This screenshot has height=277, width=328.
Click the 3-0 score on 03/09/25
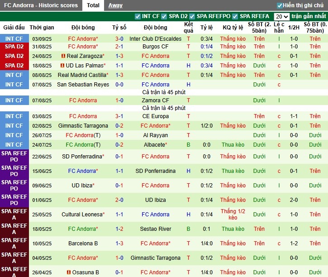click(119, 39)
